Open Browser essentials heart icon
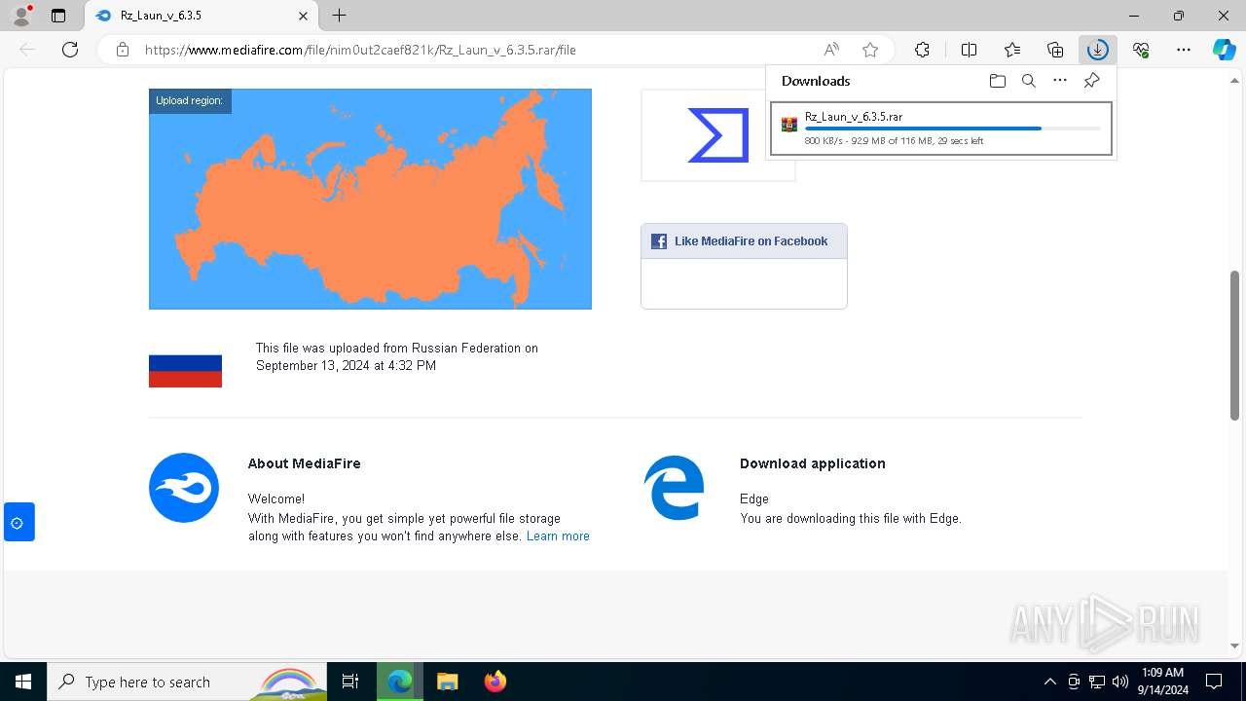The image size is (1246, 701). pyautogui.click(x=1141, y=50)
